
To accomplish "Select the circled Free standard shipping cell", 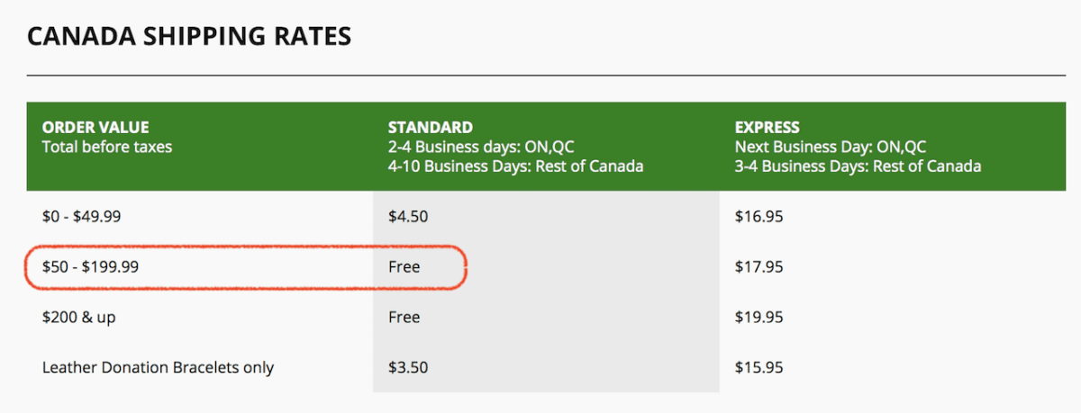I will [x=404, y=267].
